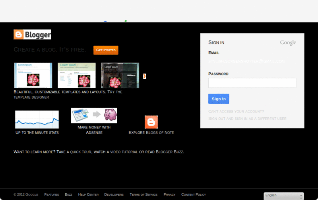Open the Features footer link
The height and width of the screenshot is (200, 318).
tap(52, 194)
